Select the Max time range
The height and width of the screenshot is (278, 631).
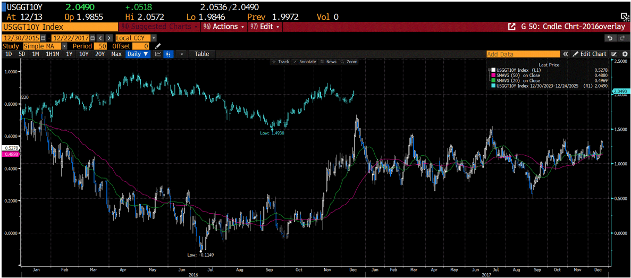click(116, 54)
